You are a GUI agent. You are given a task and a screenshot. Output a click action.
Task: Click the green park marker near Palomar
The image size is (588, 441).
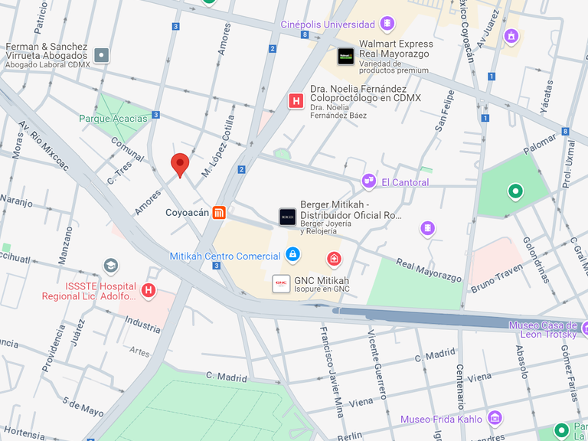pyautogui.click(x=515, y=191)
